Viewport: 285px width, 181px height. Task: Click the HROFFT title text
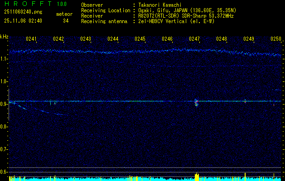[x=28, y=4]
